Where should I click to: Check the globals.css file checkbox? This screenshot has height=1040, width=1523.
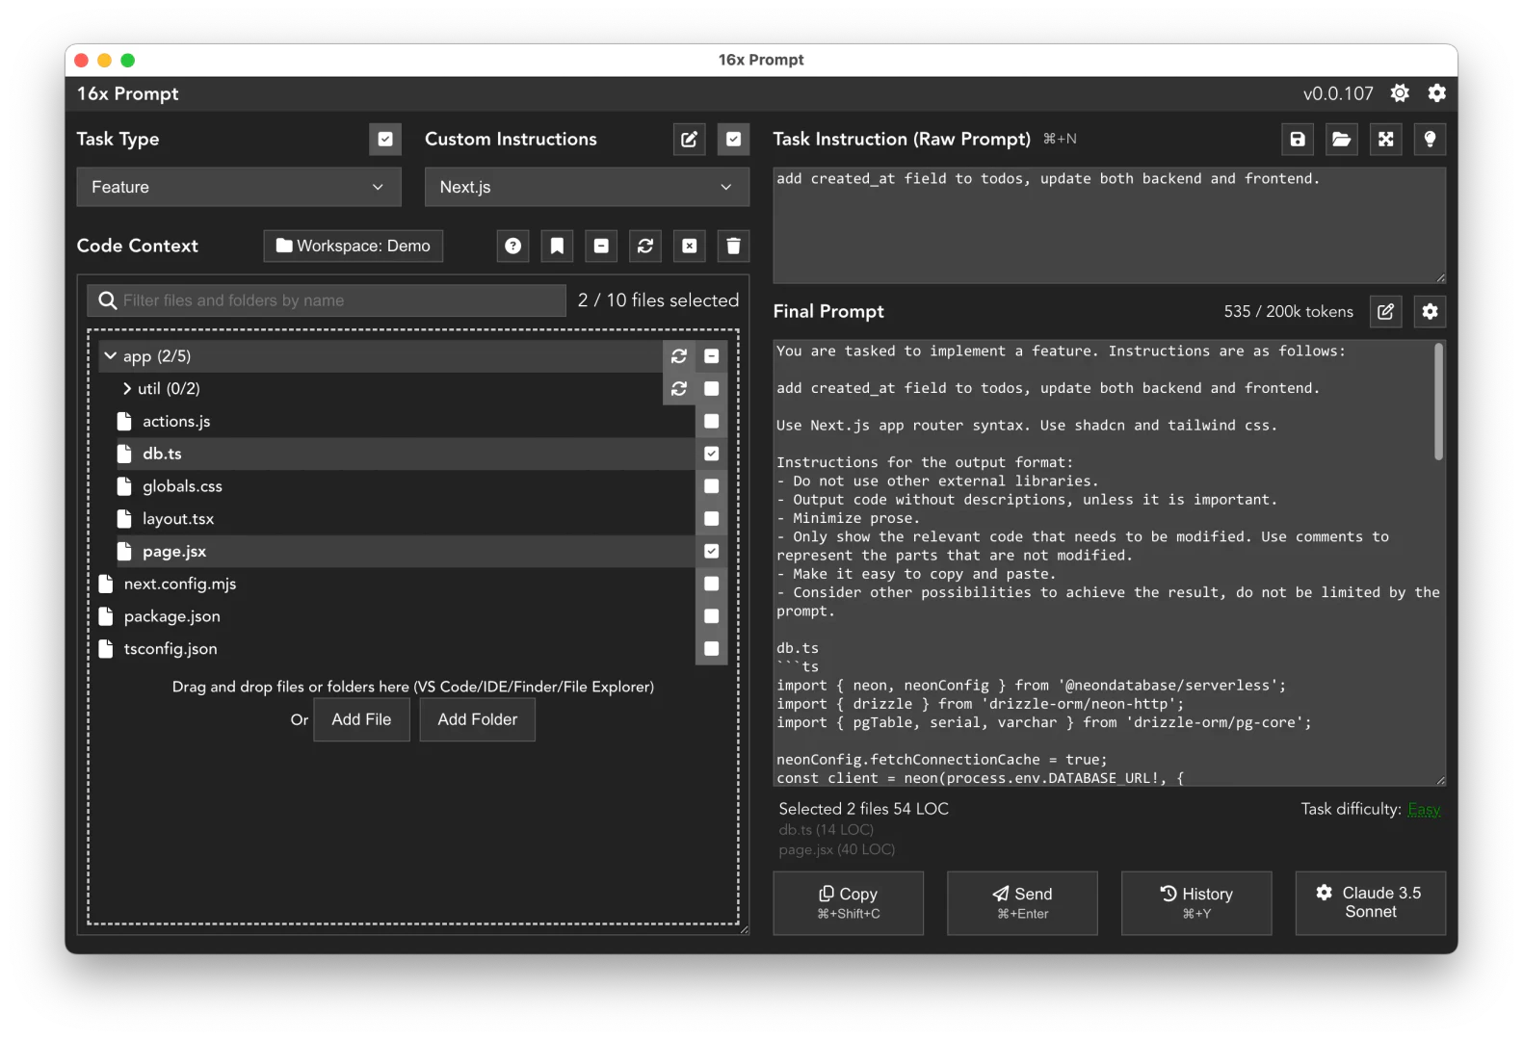712,486
